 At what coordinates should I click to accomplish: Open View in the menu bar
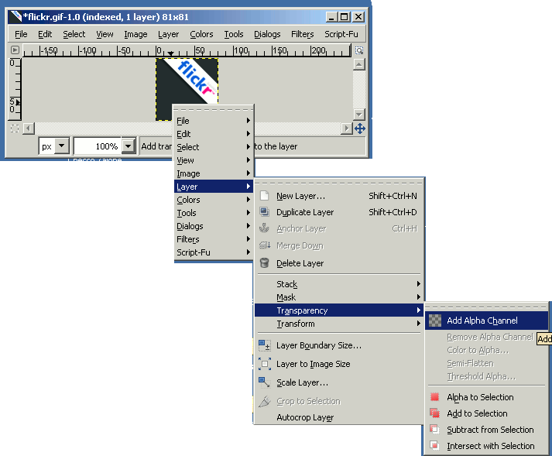pyautogui.click(x=105, y=34)
